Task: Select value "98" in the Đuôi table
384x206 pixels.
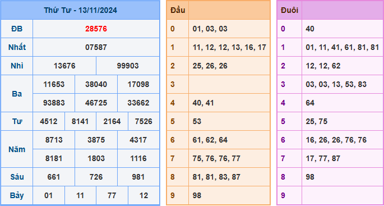Action: (x=310, y=177)
